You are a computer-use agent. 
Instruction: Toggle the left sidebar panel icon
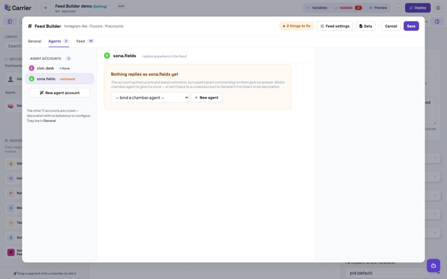click(x=10, y=22)
